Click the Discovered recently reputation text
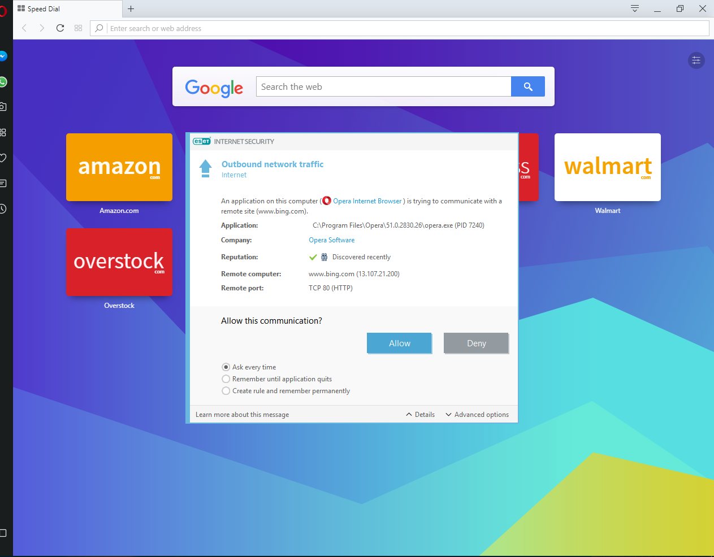714x557 pixels. [361, 257]
